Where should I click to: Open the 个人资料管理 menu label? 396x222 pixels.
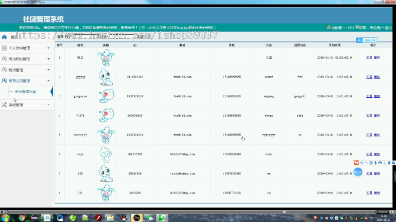pyautogui.click(x=19, y=48)
